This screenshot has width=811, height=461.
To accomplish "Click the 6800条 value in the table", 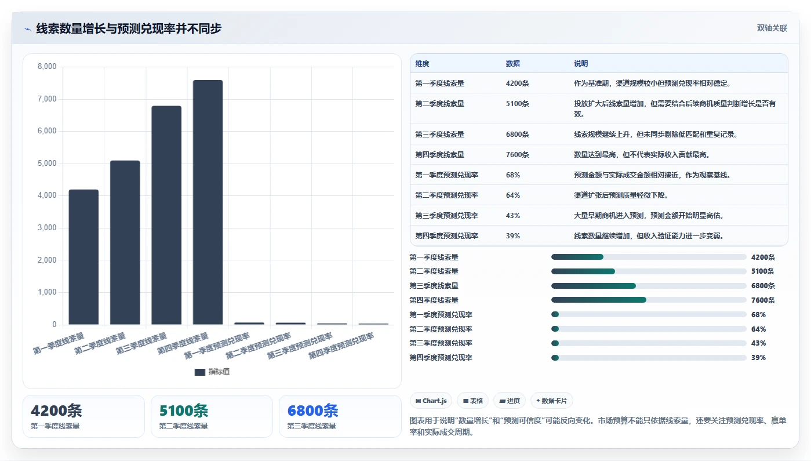I will pyautogui.click(x=517, y=135).
